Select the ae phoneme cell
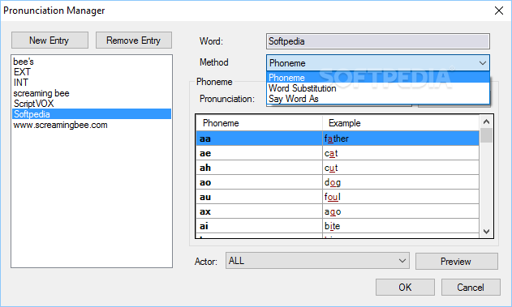Viewport: 512px width, 307px height. tap(260, 153)
